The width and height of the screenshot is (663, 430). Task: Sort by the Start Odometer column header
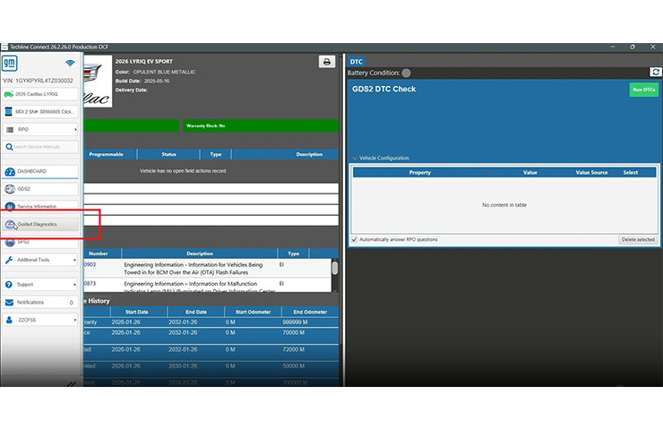(x=253, y=312)
